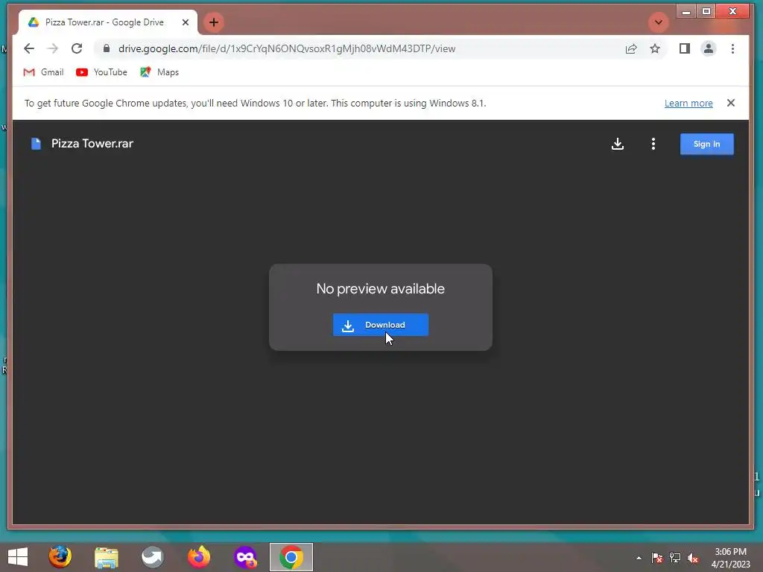Bookmark this tab with the star icon
The image size is (763, 572).
(x=655, y=48)
